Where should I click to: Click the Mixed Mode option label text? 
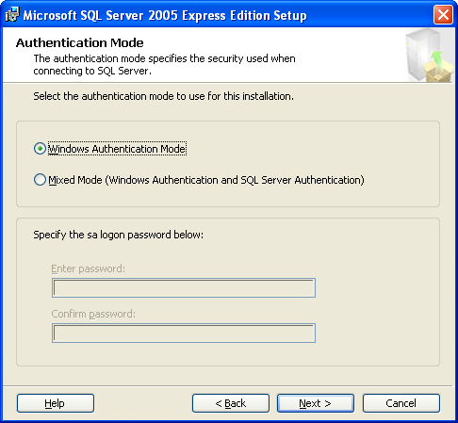click(206, 180)
